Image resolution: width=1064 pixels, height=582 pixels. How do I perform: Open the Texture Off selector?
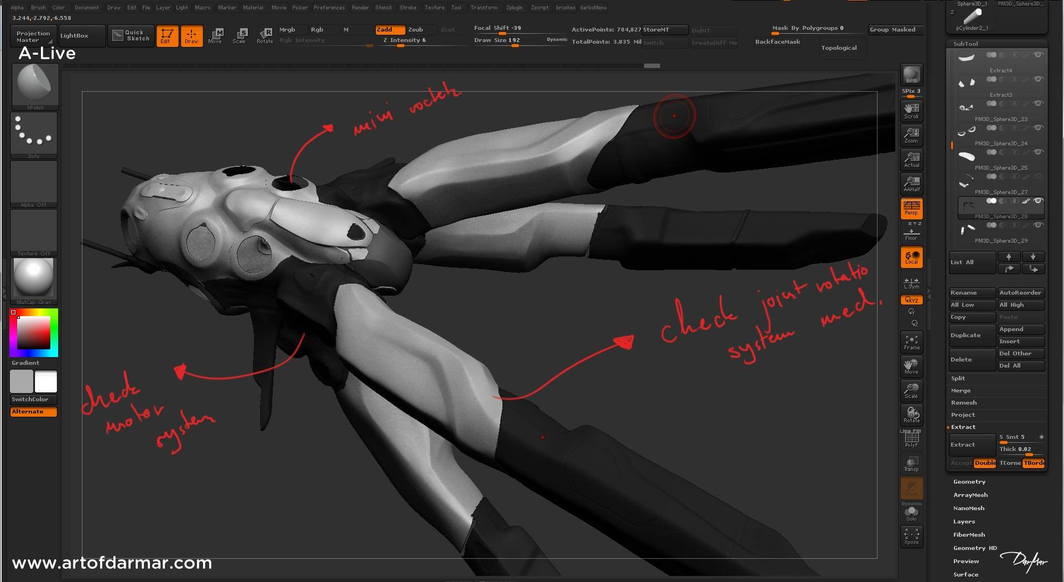click(34, 232)
